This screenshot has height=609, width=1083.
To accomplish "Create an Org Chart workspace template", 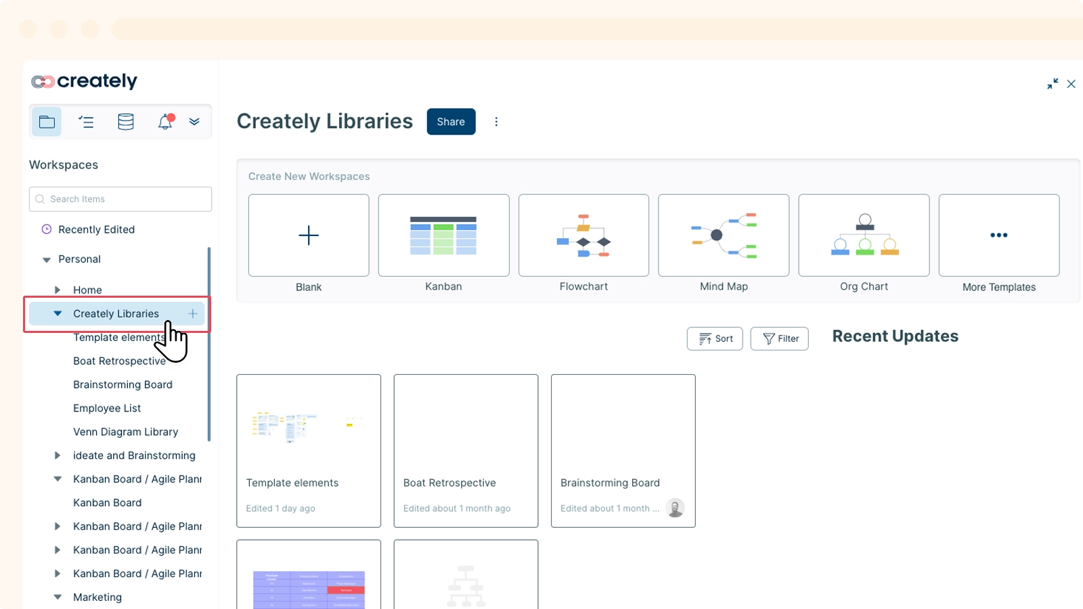I will pos(864,235).
